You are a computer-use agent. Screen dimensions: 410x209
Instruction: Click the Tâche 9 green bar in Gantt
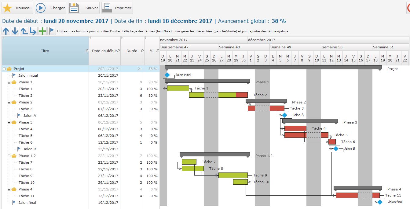[x=233, y=175]
